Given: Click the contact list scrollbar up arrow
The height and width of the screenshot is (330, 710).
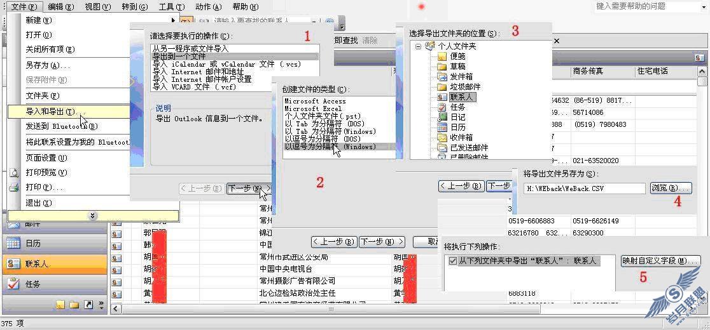Looking at the screenshot, I should [702, 71].
